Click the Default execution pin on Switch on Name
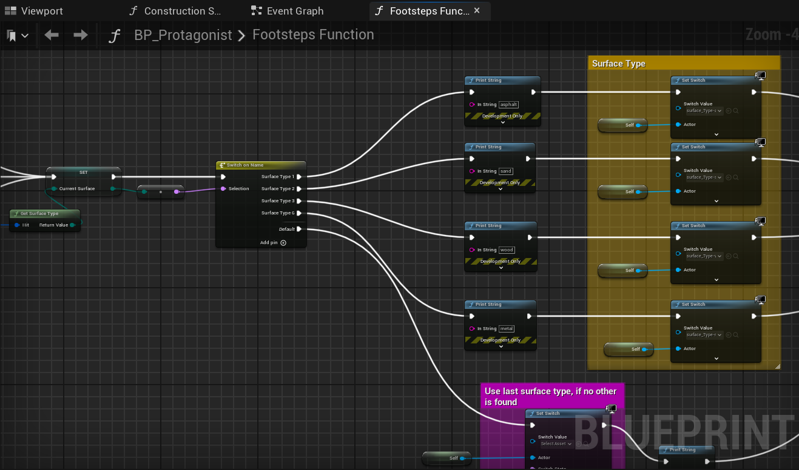This screenshot has height=470, width=799. click(x=298, y=229)
